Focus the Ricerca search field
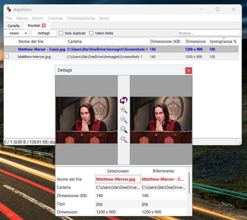The width and height of the screenshot is (247, 220). (x=208, y=33)
